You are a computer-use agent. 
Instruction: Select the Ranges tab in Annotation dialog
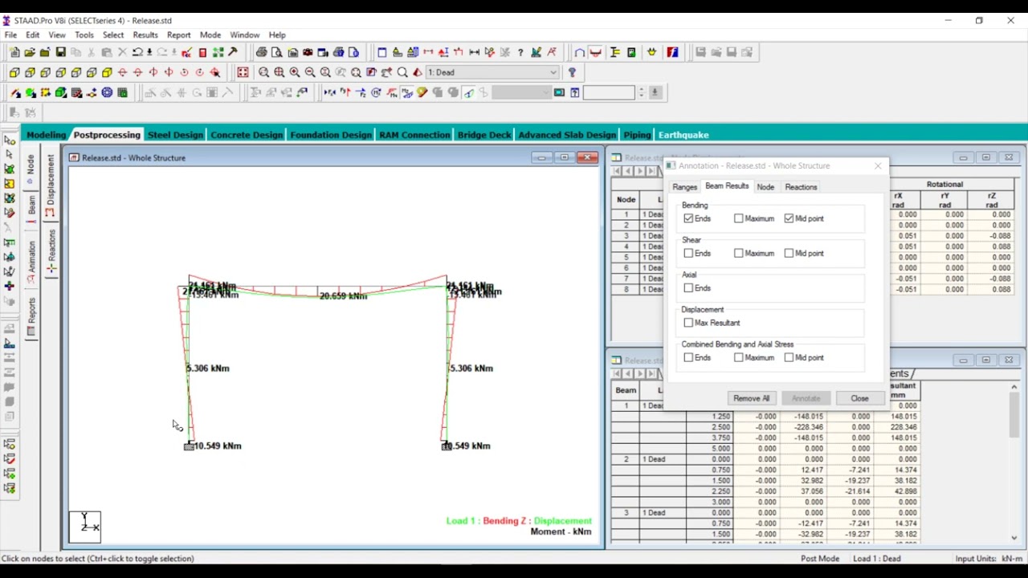coord(685,187)
